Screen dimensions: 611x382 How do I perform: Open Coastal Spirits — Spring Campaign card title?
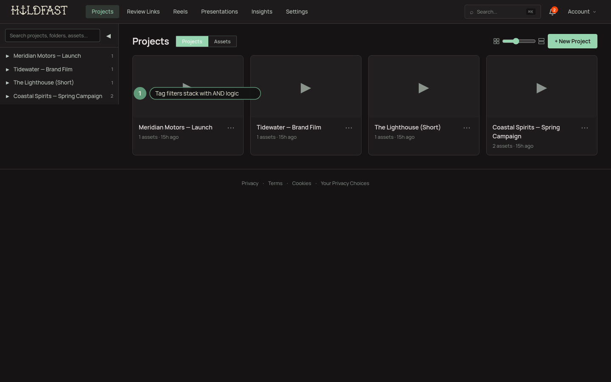tap(526, 132)
